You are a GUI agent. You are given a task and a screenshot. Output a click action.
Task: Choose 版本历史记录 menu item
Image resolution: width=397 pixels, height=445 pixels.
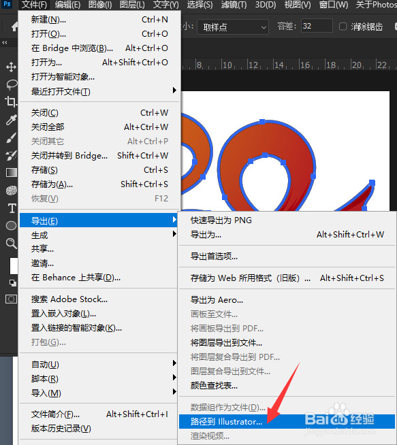[99, 428]
